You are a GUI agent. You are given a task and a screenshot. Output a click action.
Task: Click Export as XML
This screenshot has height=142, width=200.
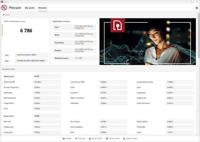[130, 139]
